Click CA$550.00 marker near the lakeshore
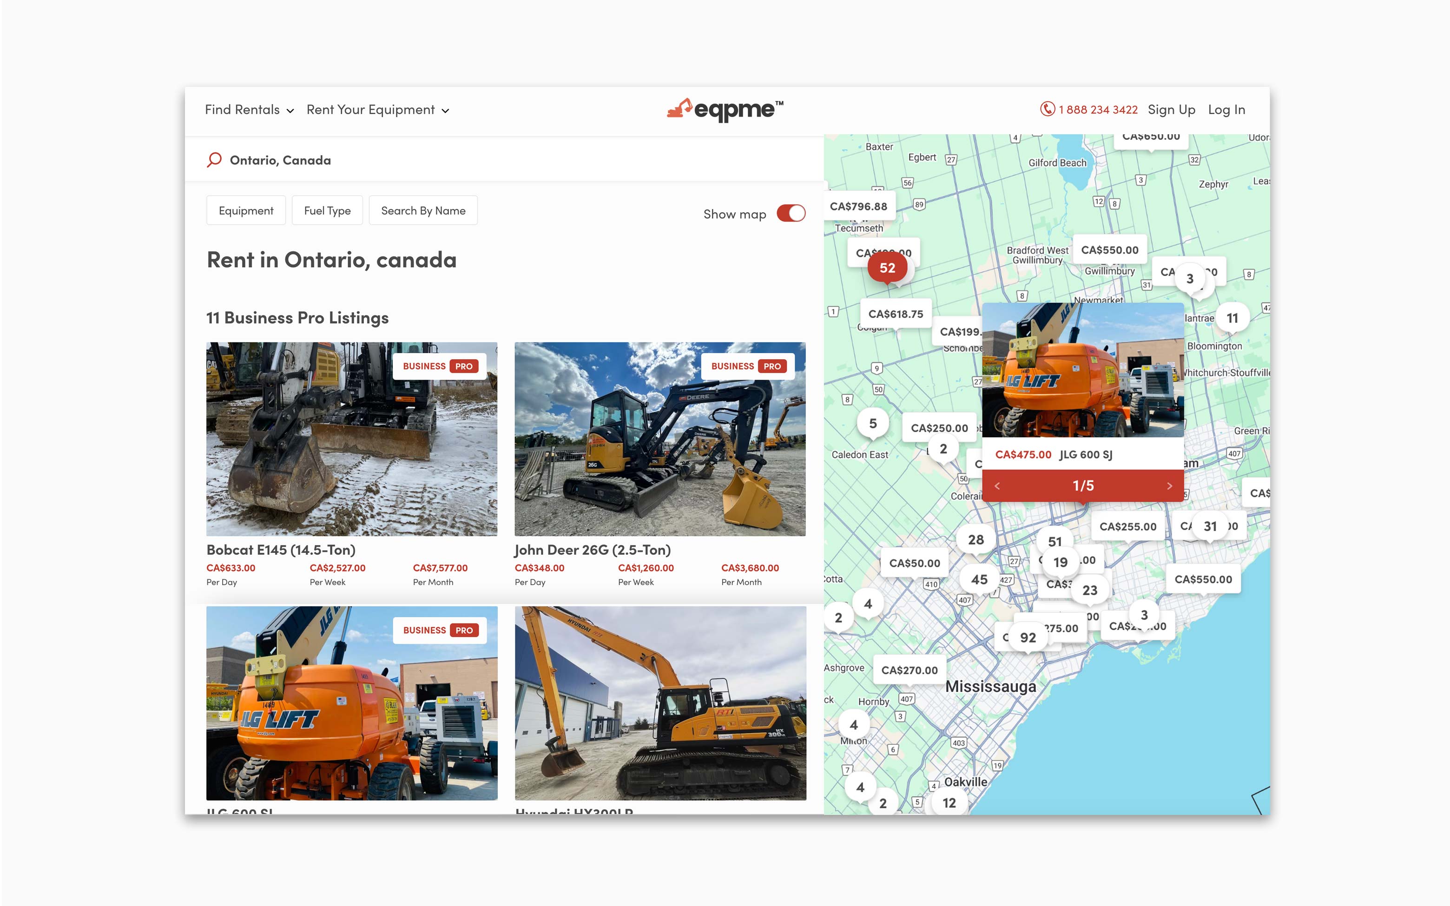This screenshot has width=1450, height=906. [1203, 579]
